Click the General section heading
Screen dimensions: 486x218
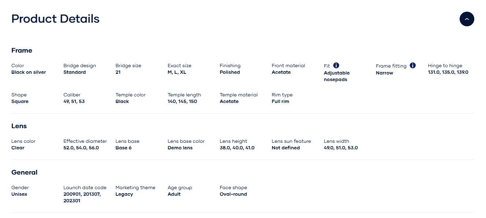click(24, 172)
